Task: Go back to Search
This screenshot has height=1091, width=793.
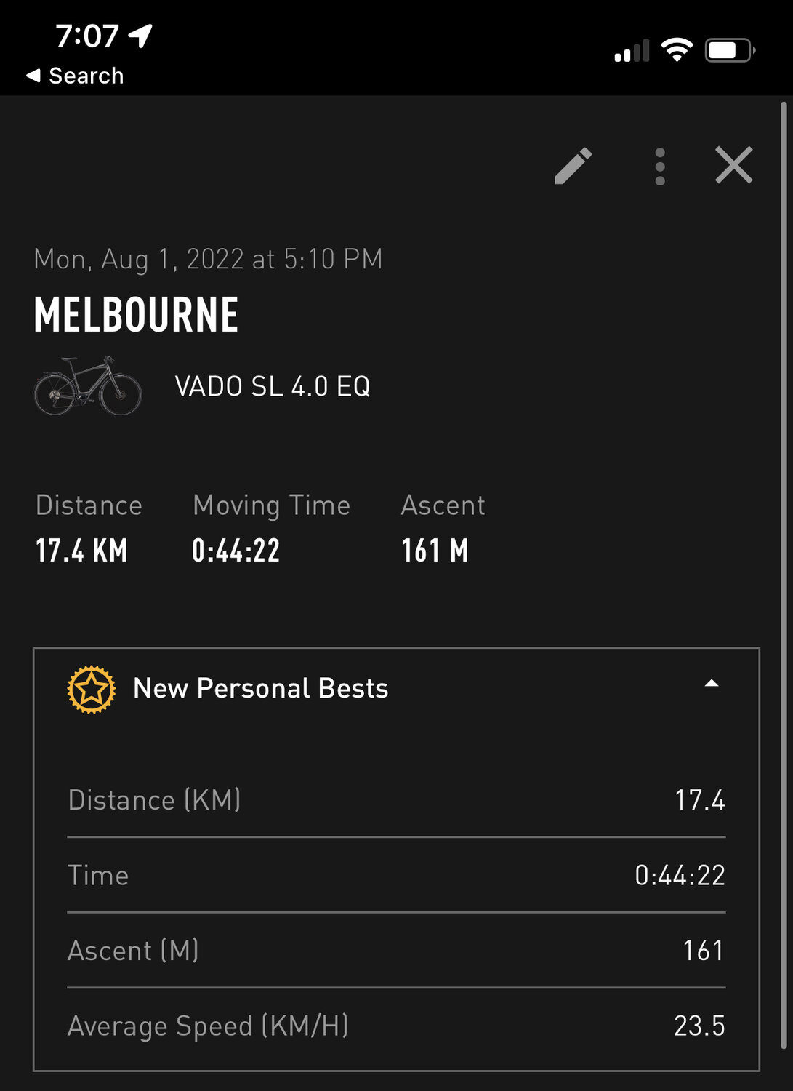Action: click(x=75, y=76)
